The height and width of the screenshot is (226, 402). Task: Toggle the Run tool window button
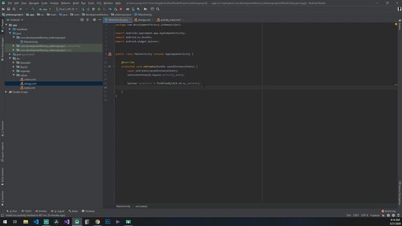12,211
